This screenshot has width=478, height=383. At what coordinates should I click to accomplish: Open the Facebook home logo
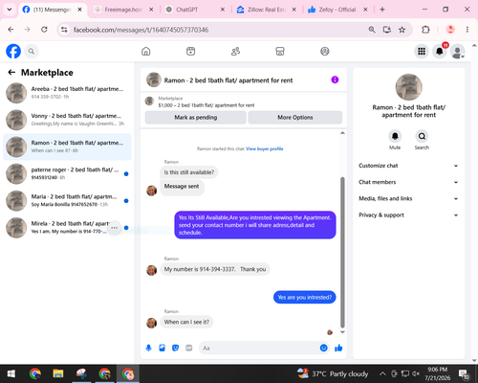coord(13,51)
